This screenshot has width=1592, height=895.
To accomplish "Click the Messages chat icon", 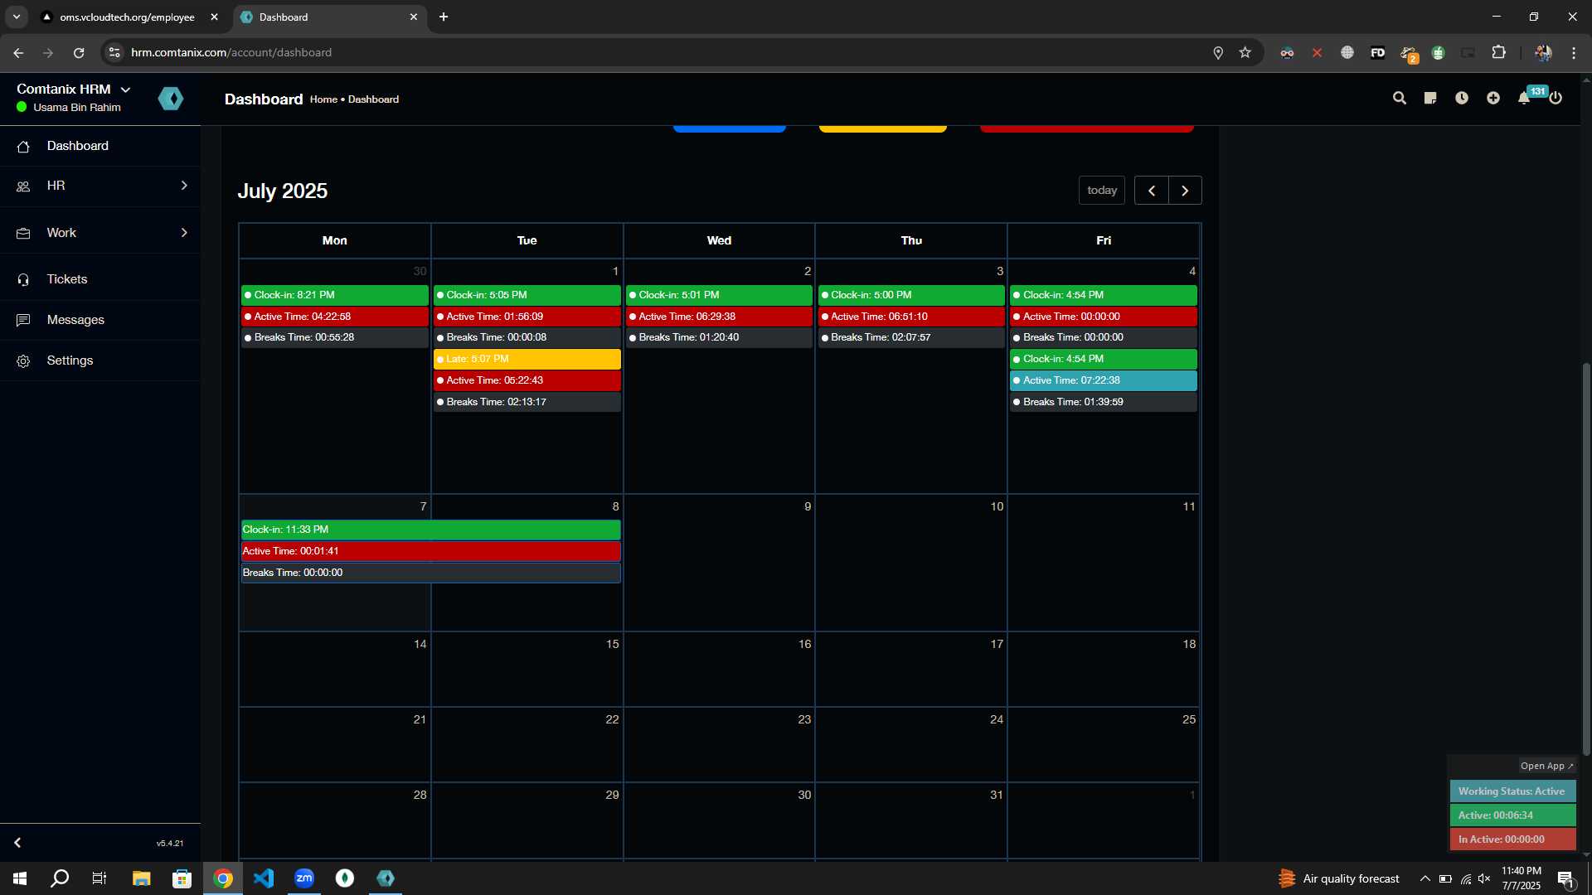I will coord(23,320).
